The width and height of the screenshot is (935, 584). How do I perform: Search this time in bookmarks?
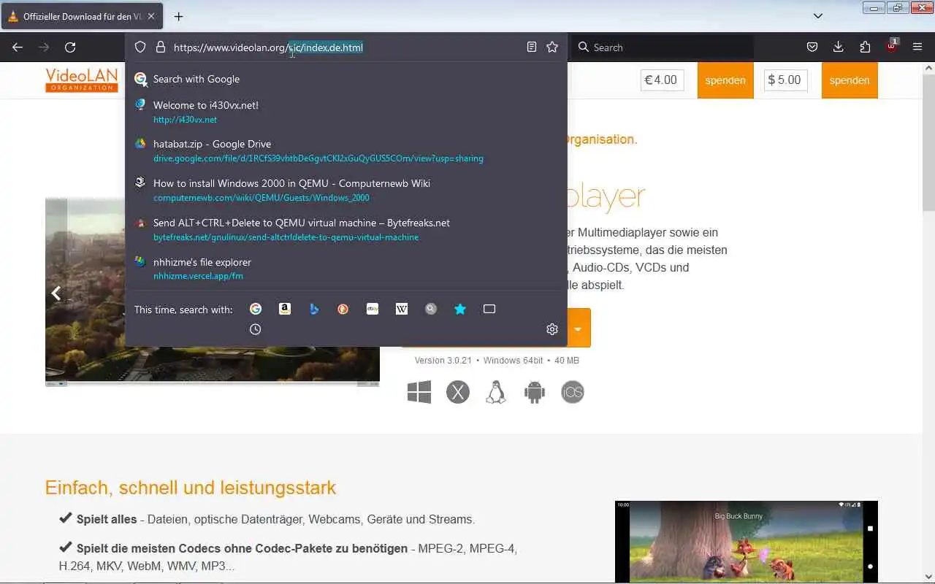tap(460, 309)
